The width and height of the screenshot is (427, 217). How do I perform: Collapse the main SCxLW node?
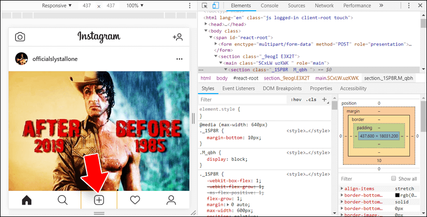220,63
